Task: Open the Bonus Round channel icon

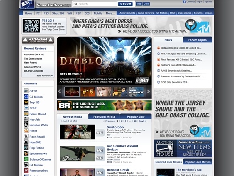Action: tap(26, 114)
